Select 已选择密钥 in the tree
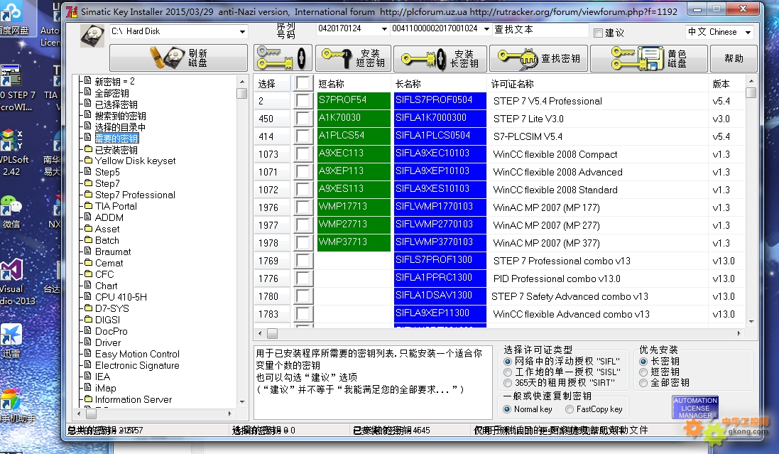Screen dimensions: 779x454 pyautogui.click(x=116, y=104)
